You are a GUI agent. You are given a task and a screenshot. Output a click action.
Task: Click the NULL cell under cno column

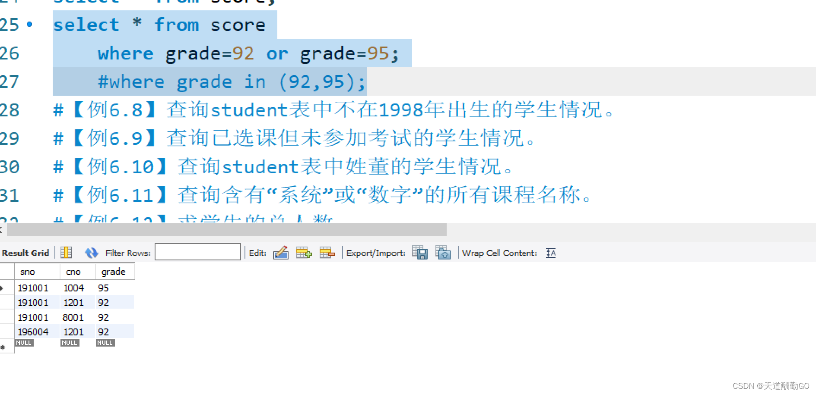tap(70, 343)
